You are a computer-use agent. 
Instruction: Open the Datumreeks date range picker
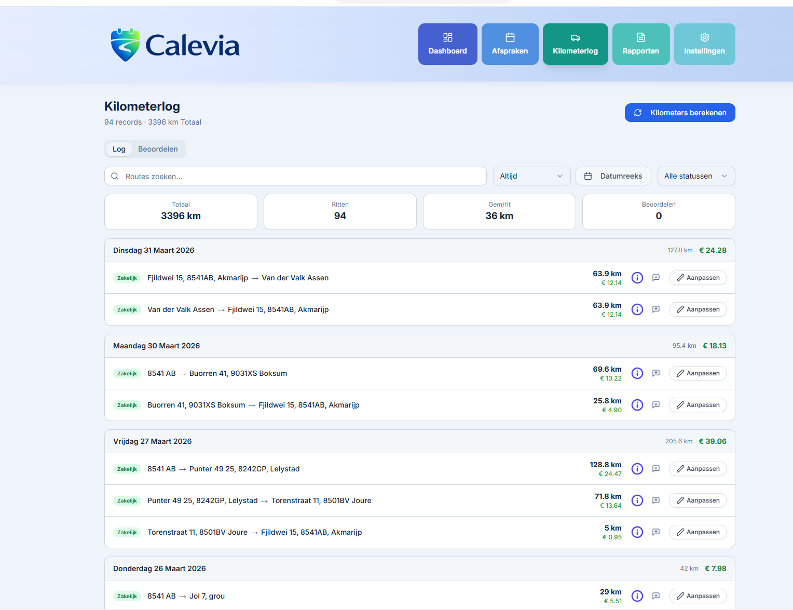pos(613,176)
